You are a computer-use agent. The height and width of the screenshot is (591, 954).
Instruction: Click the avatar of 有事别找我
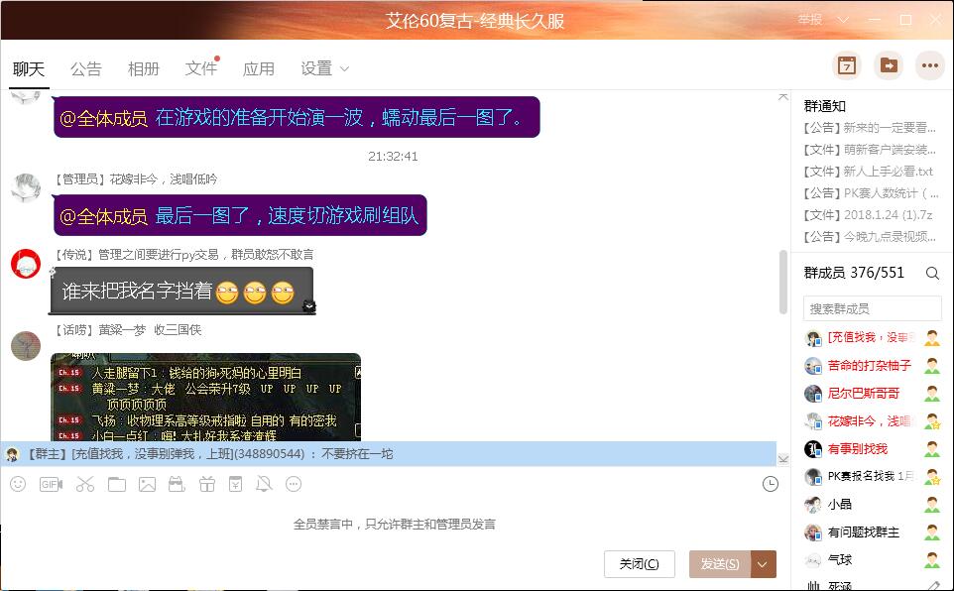pyautogui.click(x=813, y=449)
